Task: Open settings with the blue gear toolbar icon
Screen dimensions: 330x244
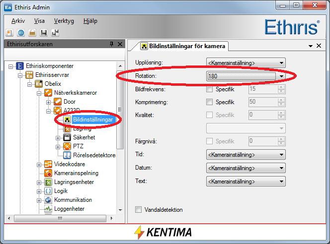Action: pyautogui.click(x=21, y=33)
